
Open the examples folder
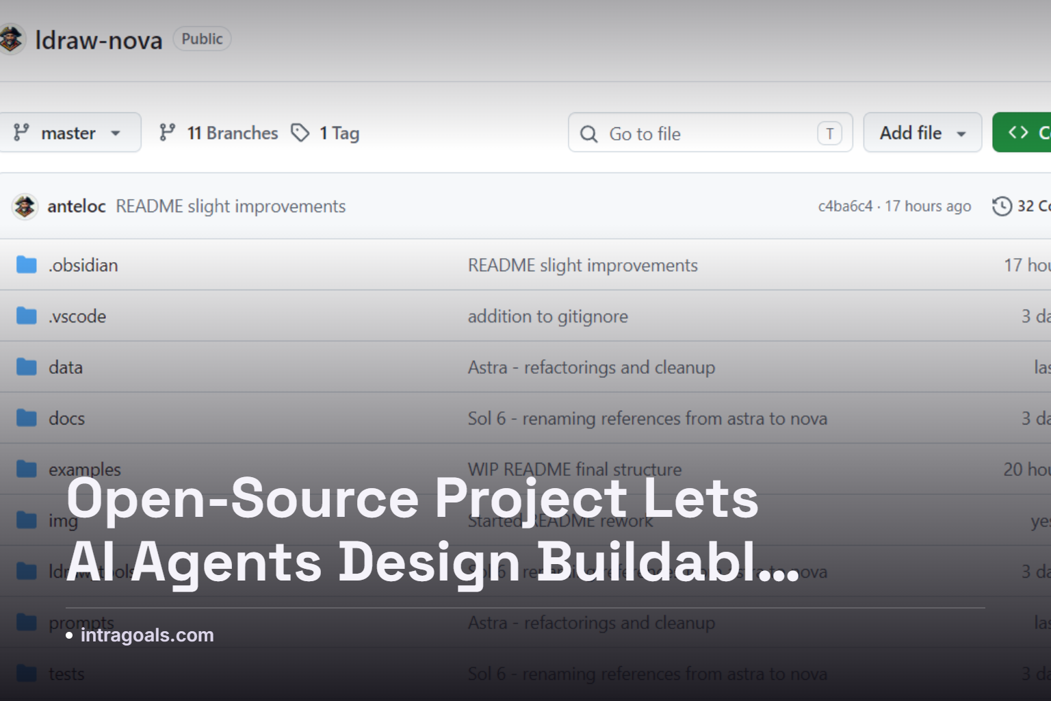pyautogui.click(x=85, y=470)
